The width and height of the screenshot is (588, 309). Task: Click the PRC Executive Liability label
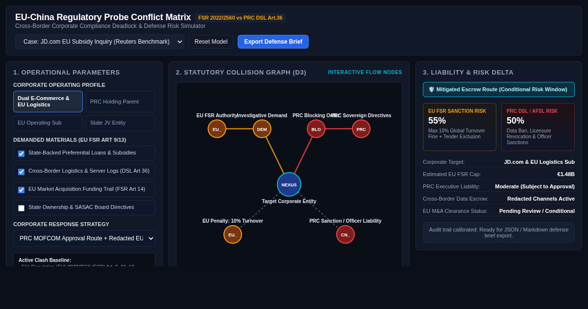click(x=451, y=186)
